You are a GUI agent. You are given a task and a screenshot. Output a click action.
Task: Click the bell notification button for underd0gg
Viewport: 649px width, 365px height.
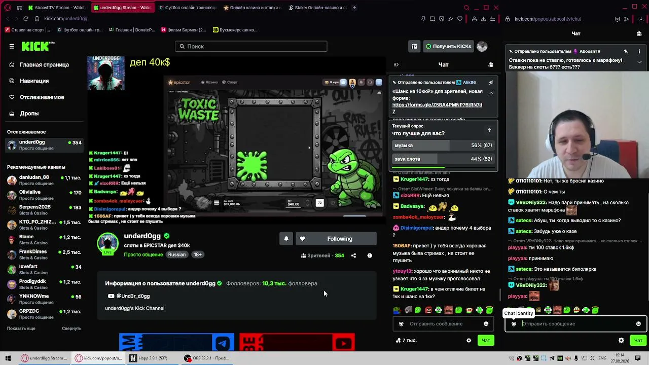pyautogui.click(x=286, y=239)
